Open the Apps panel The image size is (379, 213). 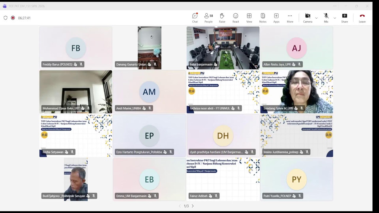pos(276,18)
